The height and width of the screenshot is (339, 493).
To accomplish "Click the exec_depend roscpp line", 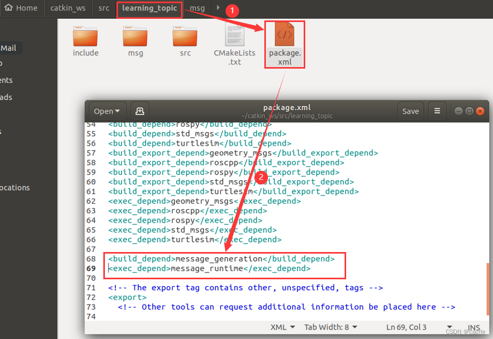I will 188,211.
